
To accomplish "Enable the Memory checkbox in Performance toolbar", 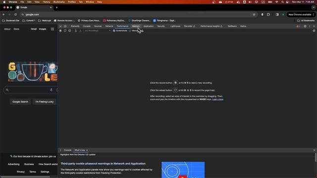I will tap(130, 31).
